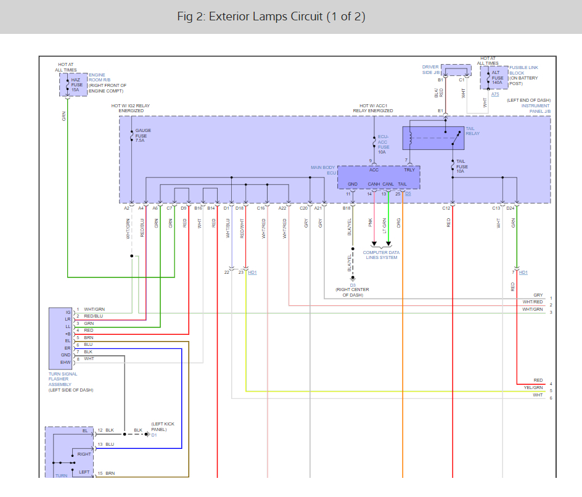Click the Fig 2 Exterior Lamps Circuit title

point(271,17)
